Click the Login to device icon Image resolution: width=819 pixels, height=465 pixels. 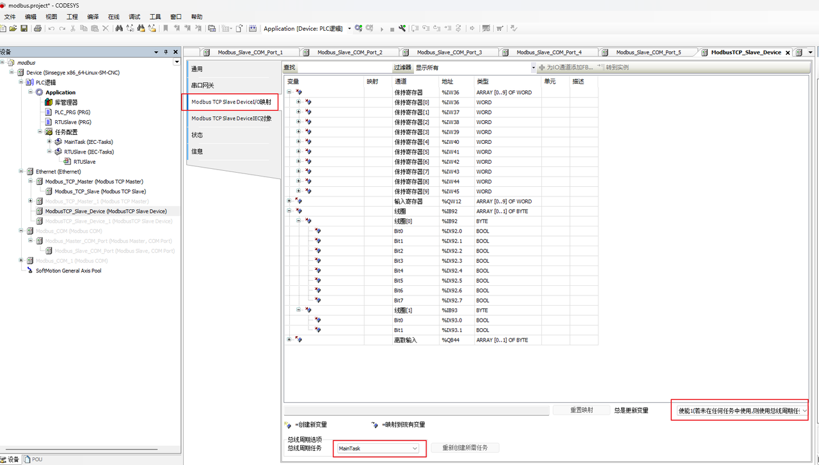[x=360, y=29]
